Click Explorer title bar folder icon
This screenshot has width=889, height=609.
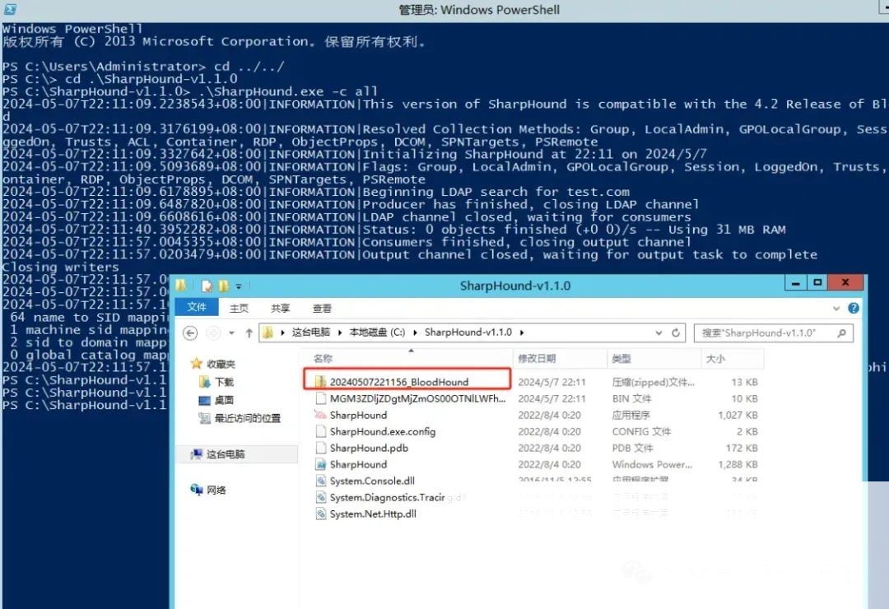coord(181,286)
